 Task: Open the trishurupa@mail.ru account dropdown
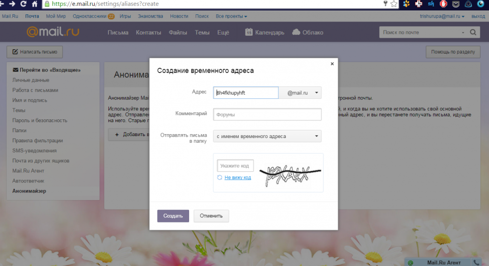coord(442,16)
